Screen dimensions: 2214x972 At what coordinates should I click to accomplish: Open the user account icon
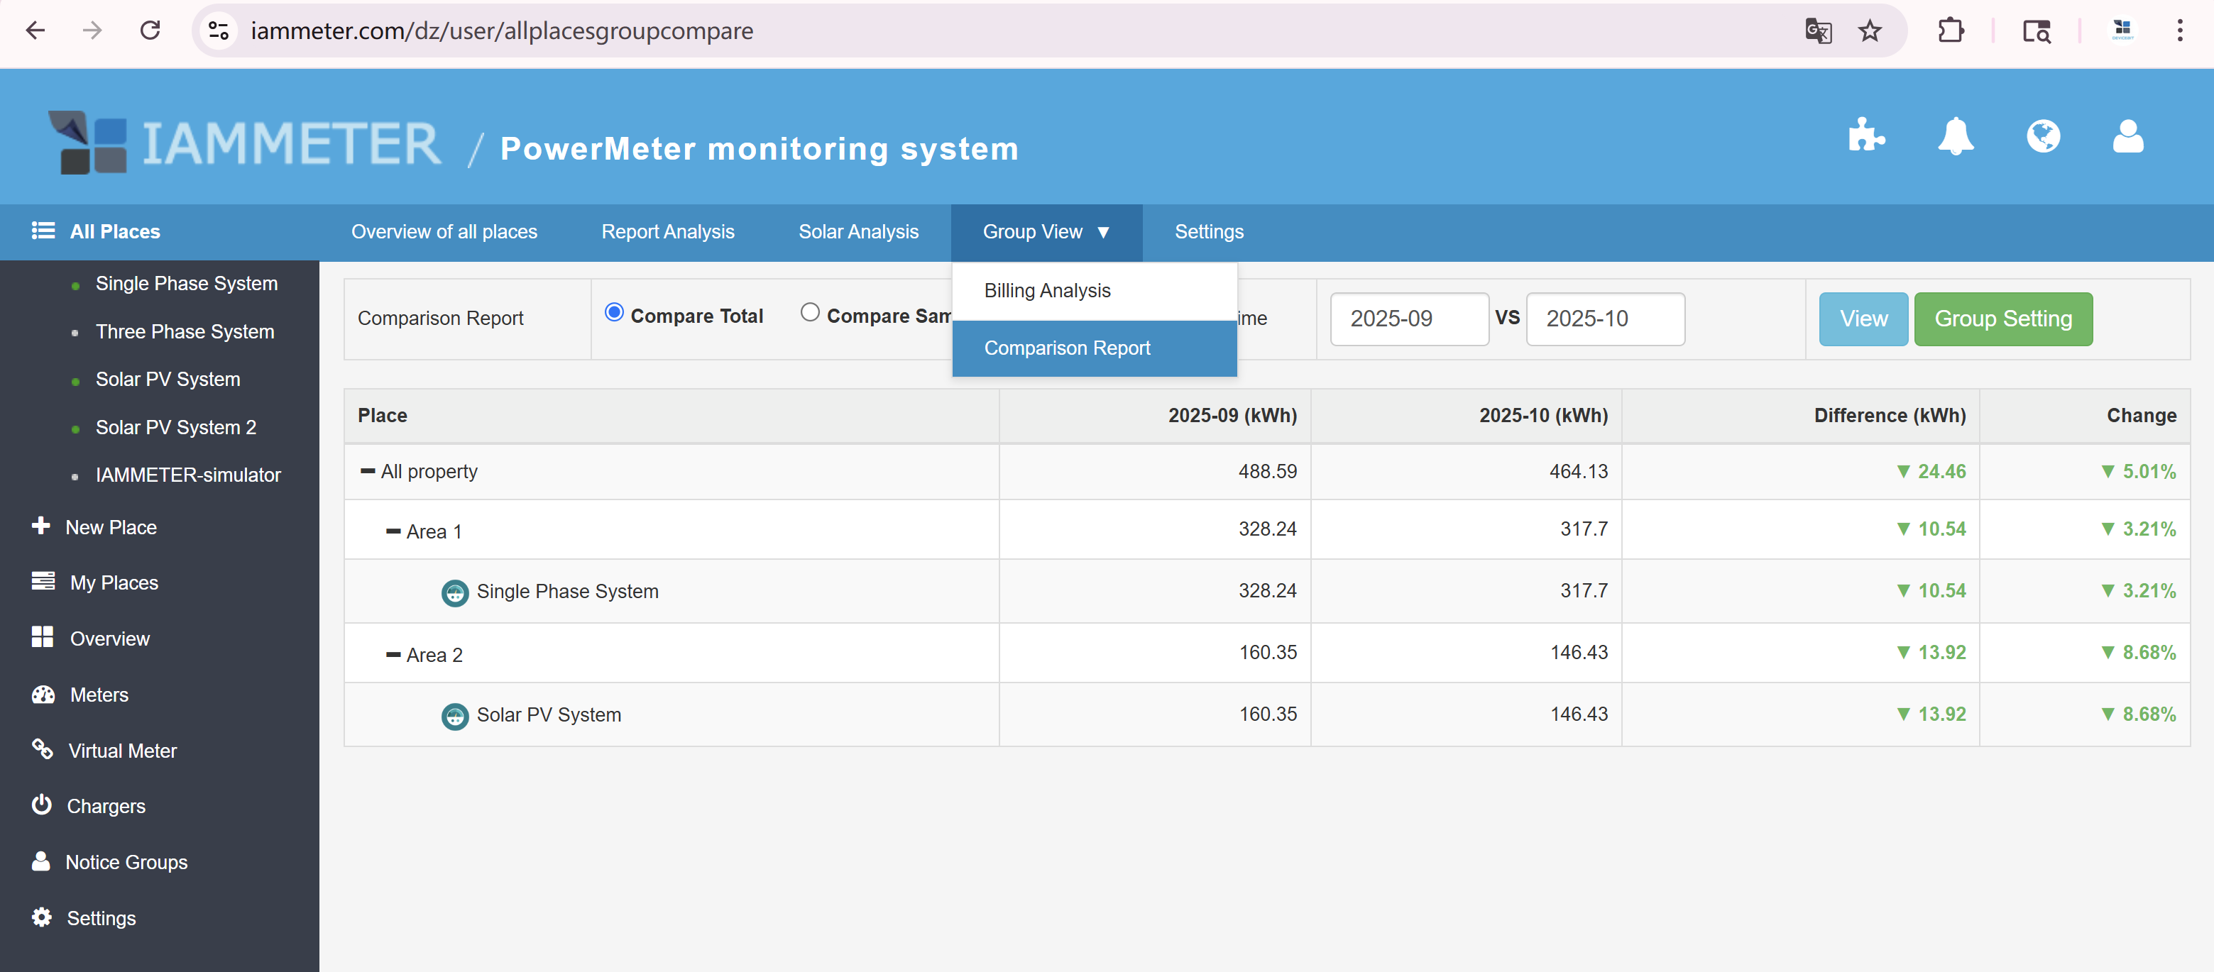point(2129,136)
